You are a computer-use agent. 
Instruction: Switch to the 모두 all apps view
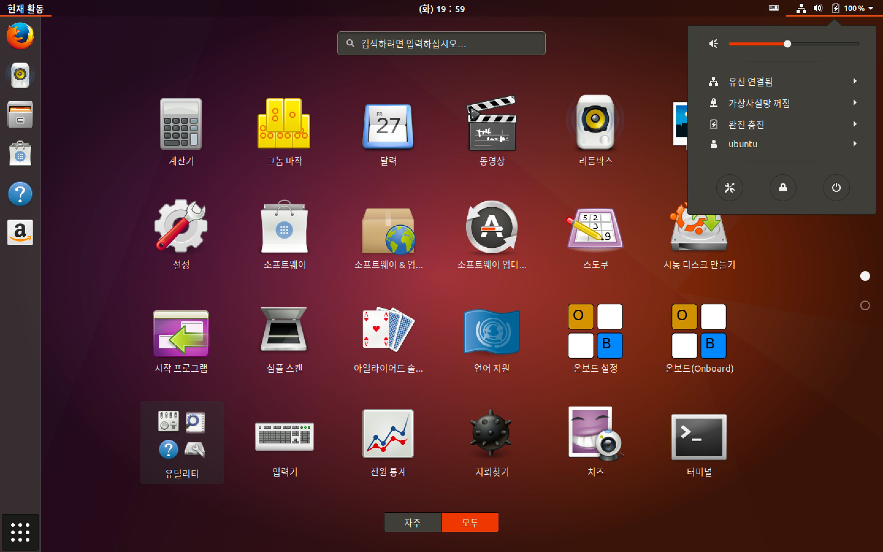coord(470,523)
